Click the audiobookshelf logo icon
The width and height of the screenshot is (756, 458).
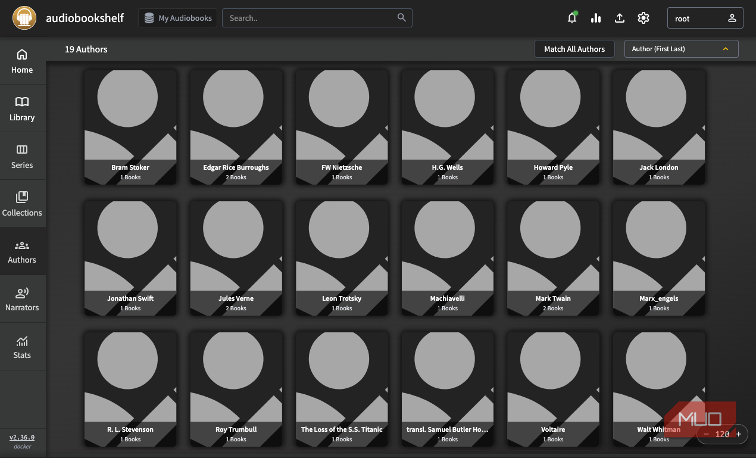click(24, 18)
